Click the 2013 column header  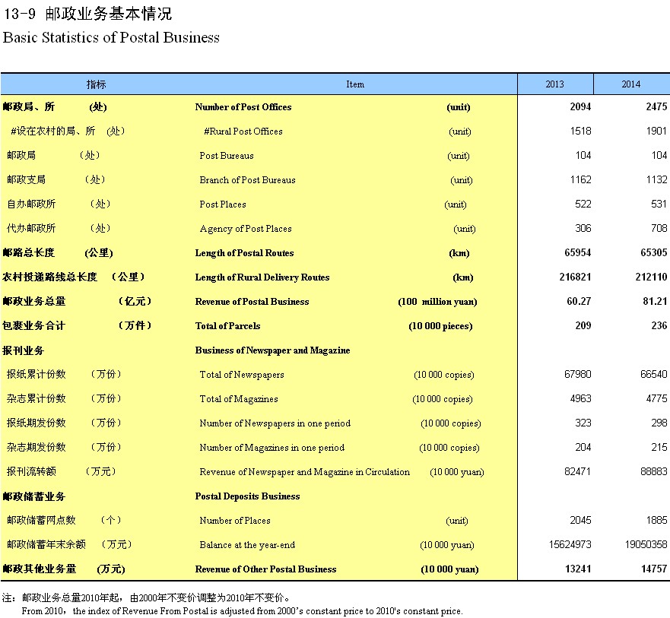pyautogui.click(x=555, y=84)
